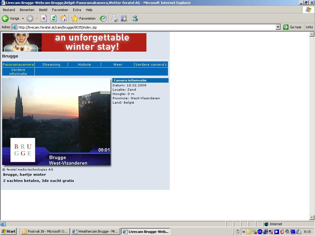Open the Extra menu
Screen dimensions: 315x236
click(77, 10)
